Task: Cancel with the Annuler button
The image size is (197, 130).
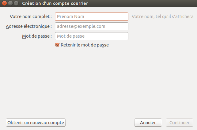Action: [x=148, y=123]
